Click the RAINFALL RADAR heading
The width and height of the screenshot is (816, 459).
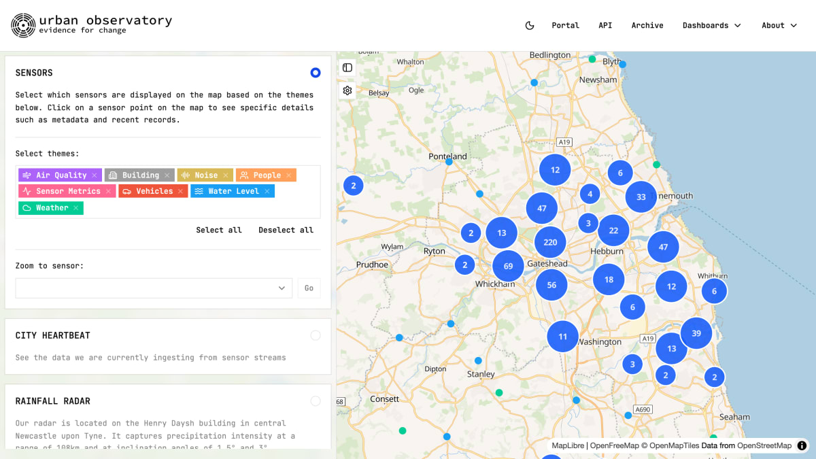(53, 401)
